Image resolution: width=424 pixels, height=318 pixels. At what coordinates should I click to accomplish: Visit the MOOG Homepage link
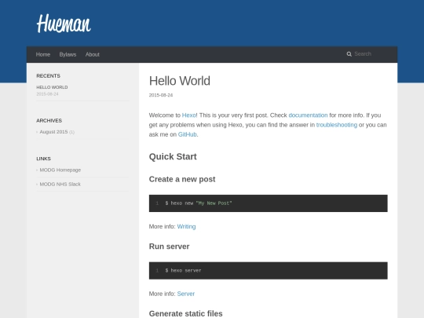(60, 170)
